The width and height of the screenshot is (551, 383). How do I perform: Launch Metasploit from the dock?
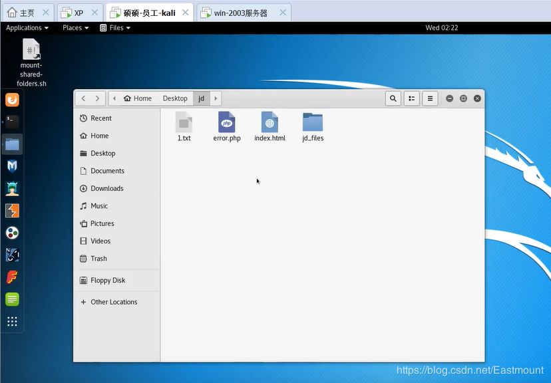coord(12,166)
